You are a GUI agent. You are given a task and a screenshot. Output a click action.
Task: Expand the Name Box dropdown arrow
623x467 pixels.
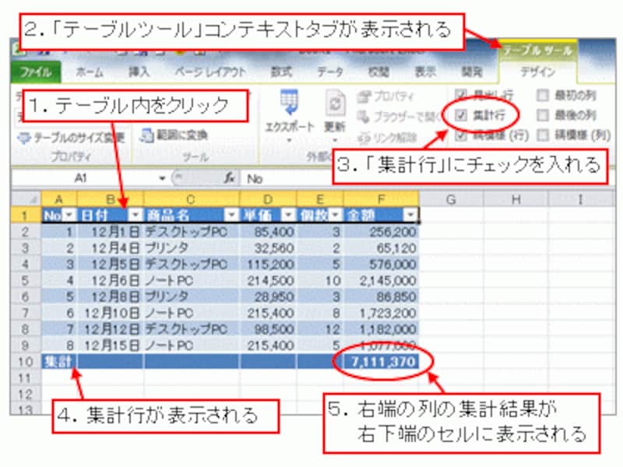tap(162, 178)
